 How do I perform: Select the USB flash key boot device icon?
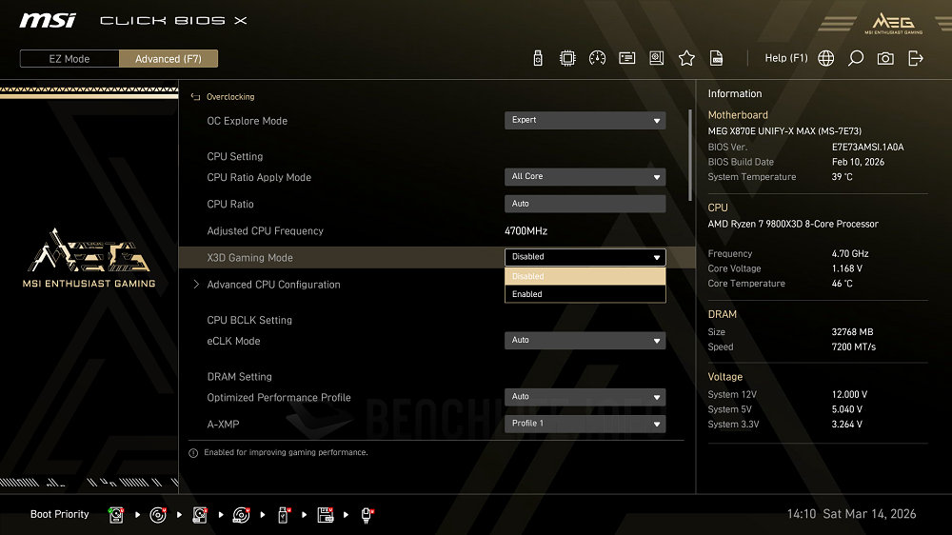point(283,515)
